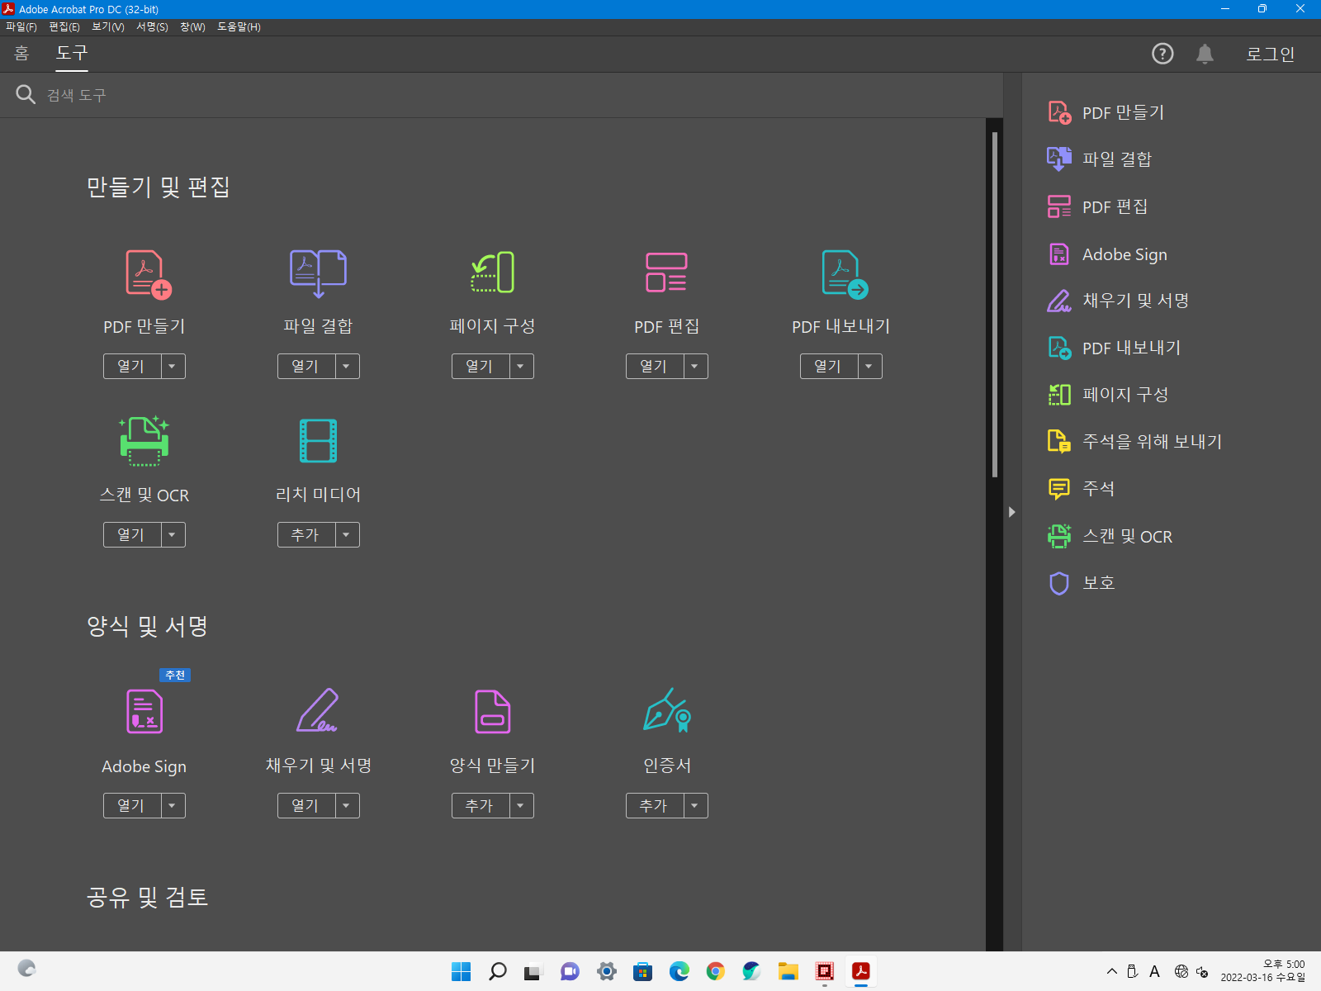This screenshot has height=991, width=1321.
Task: Open Adobe Sign from the right sidebar
Action: 1107,254
